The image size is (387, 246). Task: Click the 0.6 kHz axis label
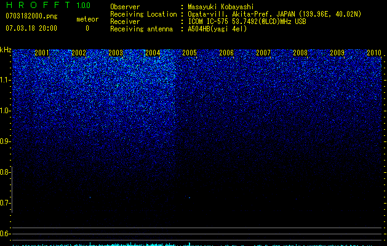tap(6, 234)
